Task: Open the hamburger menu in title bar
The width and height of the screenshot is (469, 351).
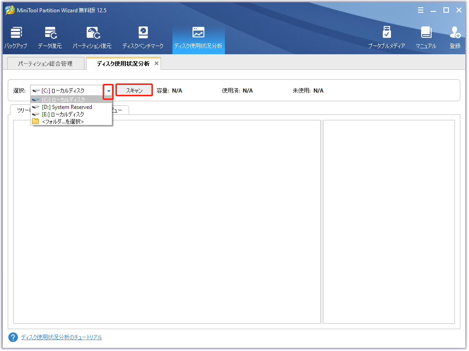Action: point(421,10)
